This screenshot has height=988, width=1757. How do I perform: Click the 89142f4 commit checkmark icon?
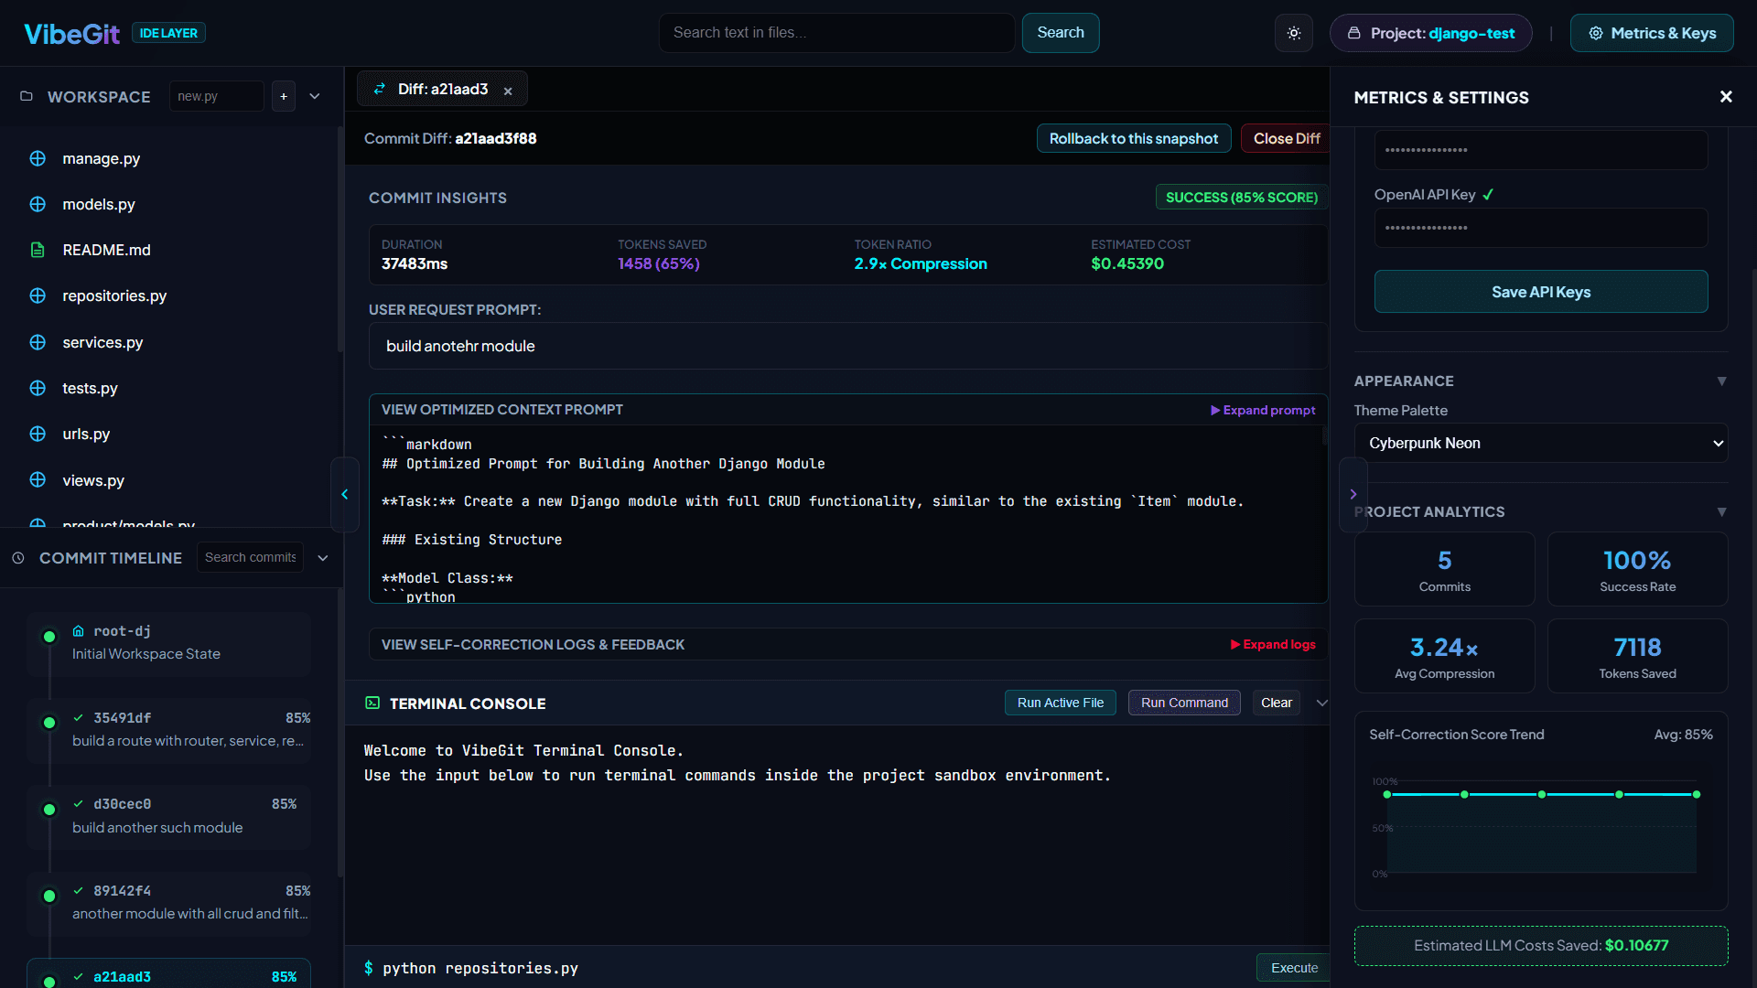[x=79, y=891]
